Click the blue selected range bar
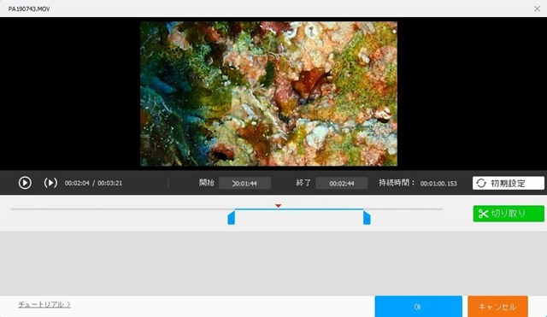Screen dimensions: 547x317 299,209
